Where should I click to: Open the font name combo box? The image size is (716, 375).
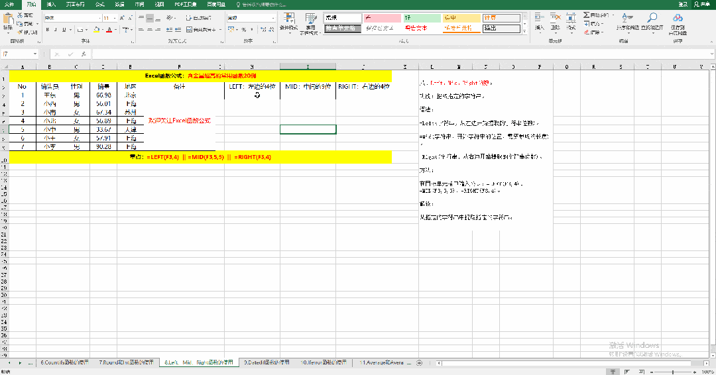[72, 18]
